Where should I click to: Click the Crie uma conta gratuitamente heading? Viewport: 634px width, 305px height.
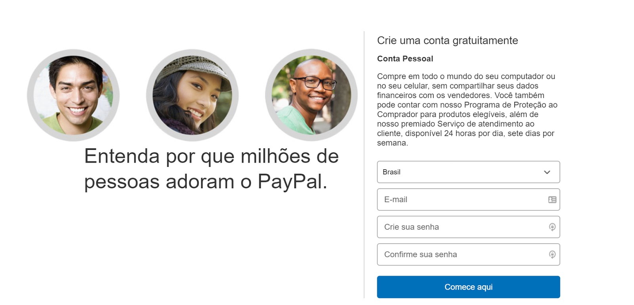[x=447, y=41]
